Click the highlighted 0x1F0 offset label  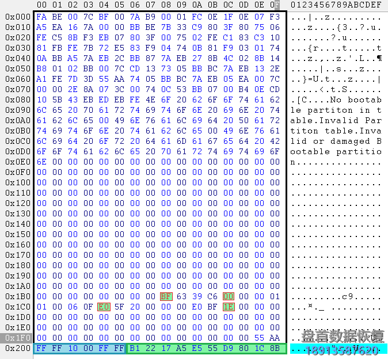pos(17,338)
